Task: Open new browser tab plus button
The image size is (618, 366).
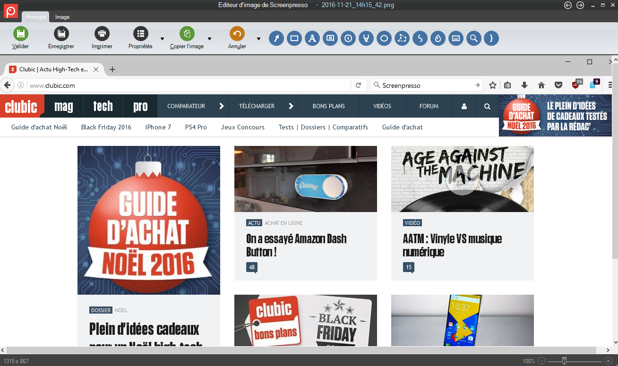Action: (112, 69)
